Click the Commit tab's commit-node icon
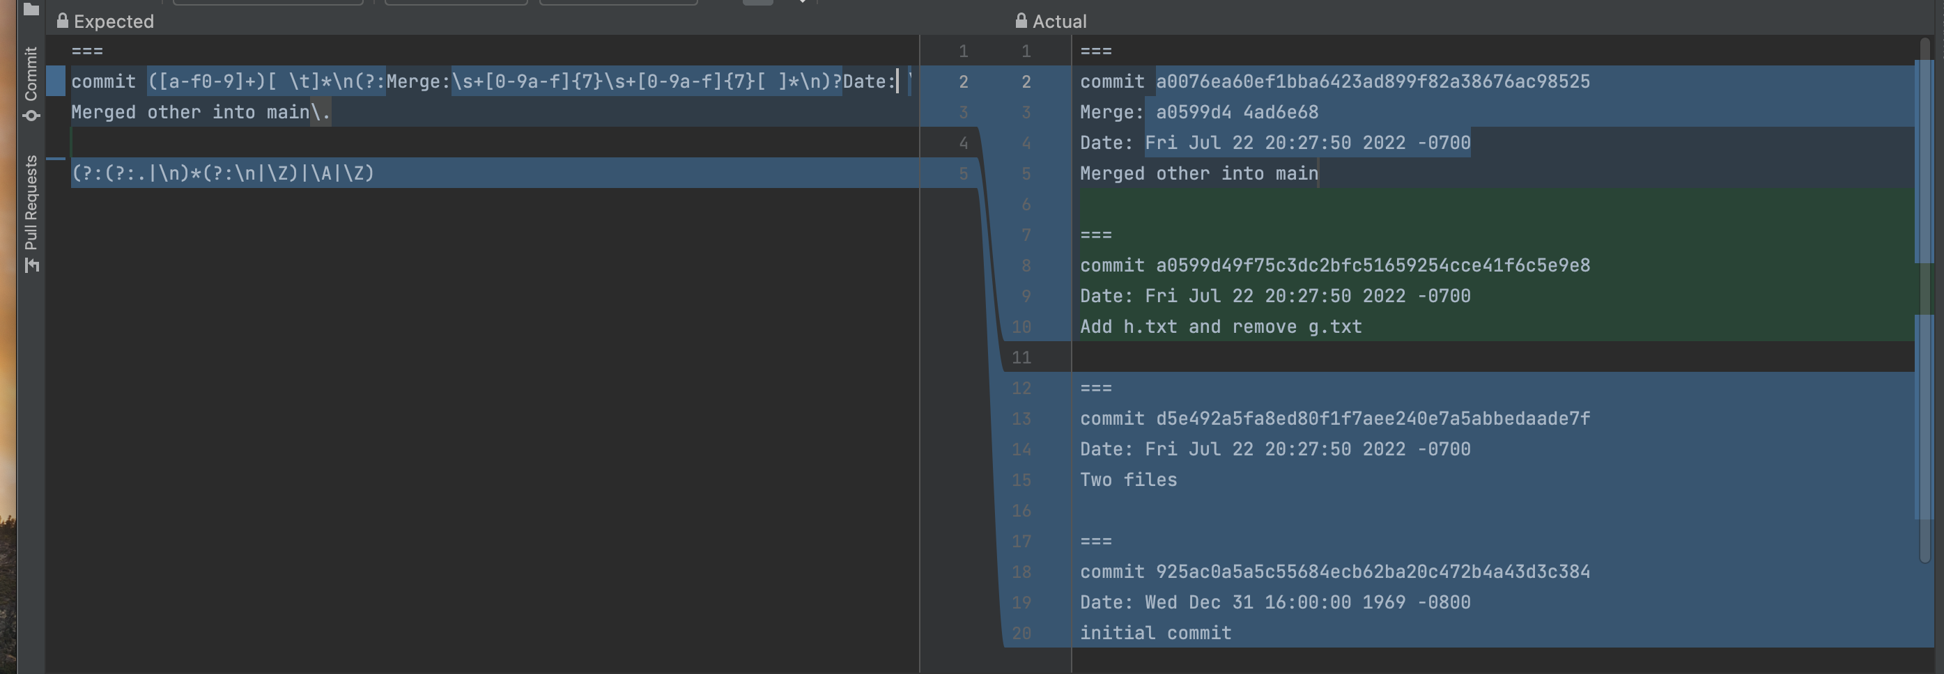This screenshot has height=674, width=1944. (31, 116)
